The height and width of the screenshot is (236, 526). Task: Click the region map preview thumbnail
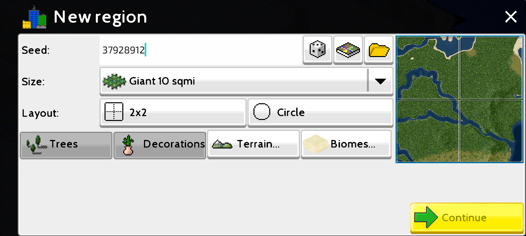tap(460, 99)
